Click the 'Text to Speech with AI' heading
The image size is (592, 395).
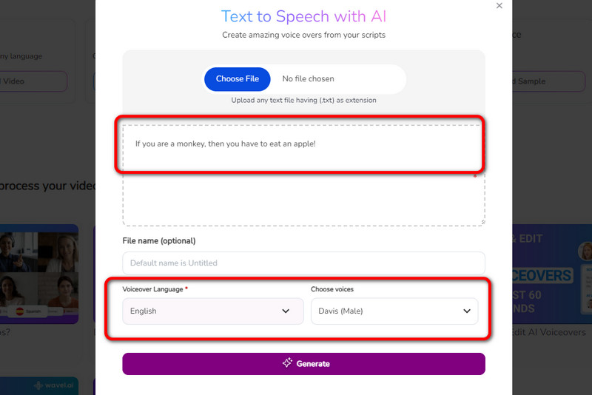[303, 16]
